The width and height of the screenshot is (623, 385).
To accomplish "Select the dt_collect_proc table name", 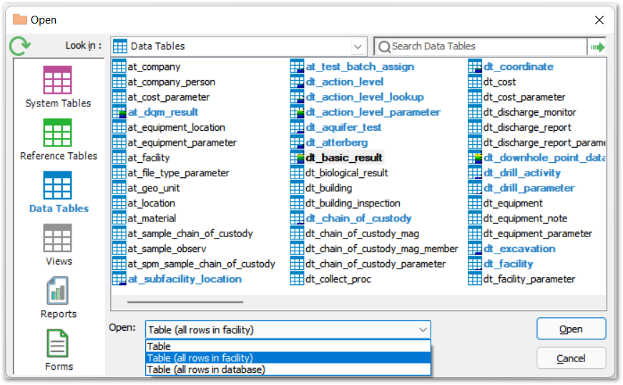I will [338, 279].
